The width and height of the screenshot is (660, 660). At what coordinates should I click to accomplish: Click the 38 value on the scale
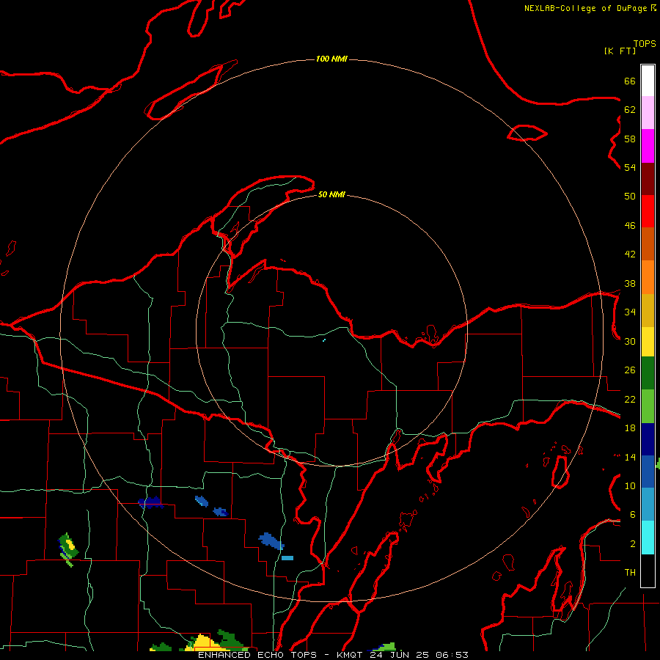click(x=630, y=283)
